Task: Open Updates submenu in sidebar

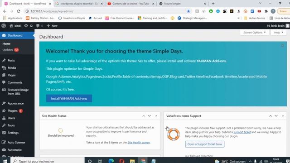Action: [x=10, y=50]
